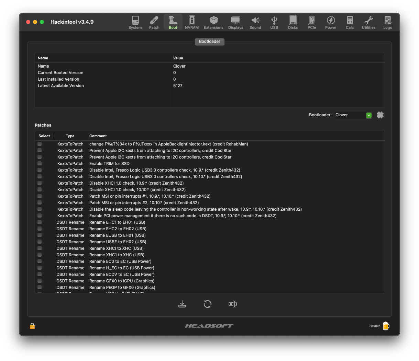419x361 pixels.
Task: Click the Type column header
Action: (70, 136)
